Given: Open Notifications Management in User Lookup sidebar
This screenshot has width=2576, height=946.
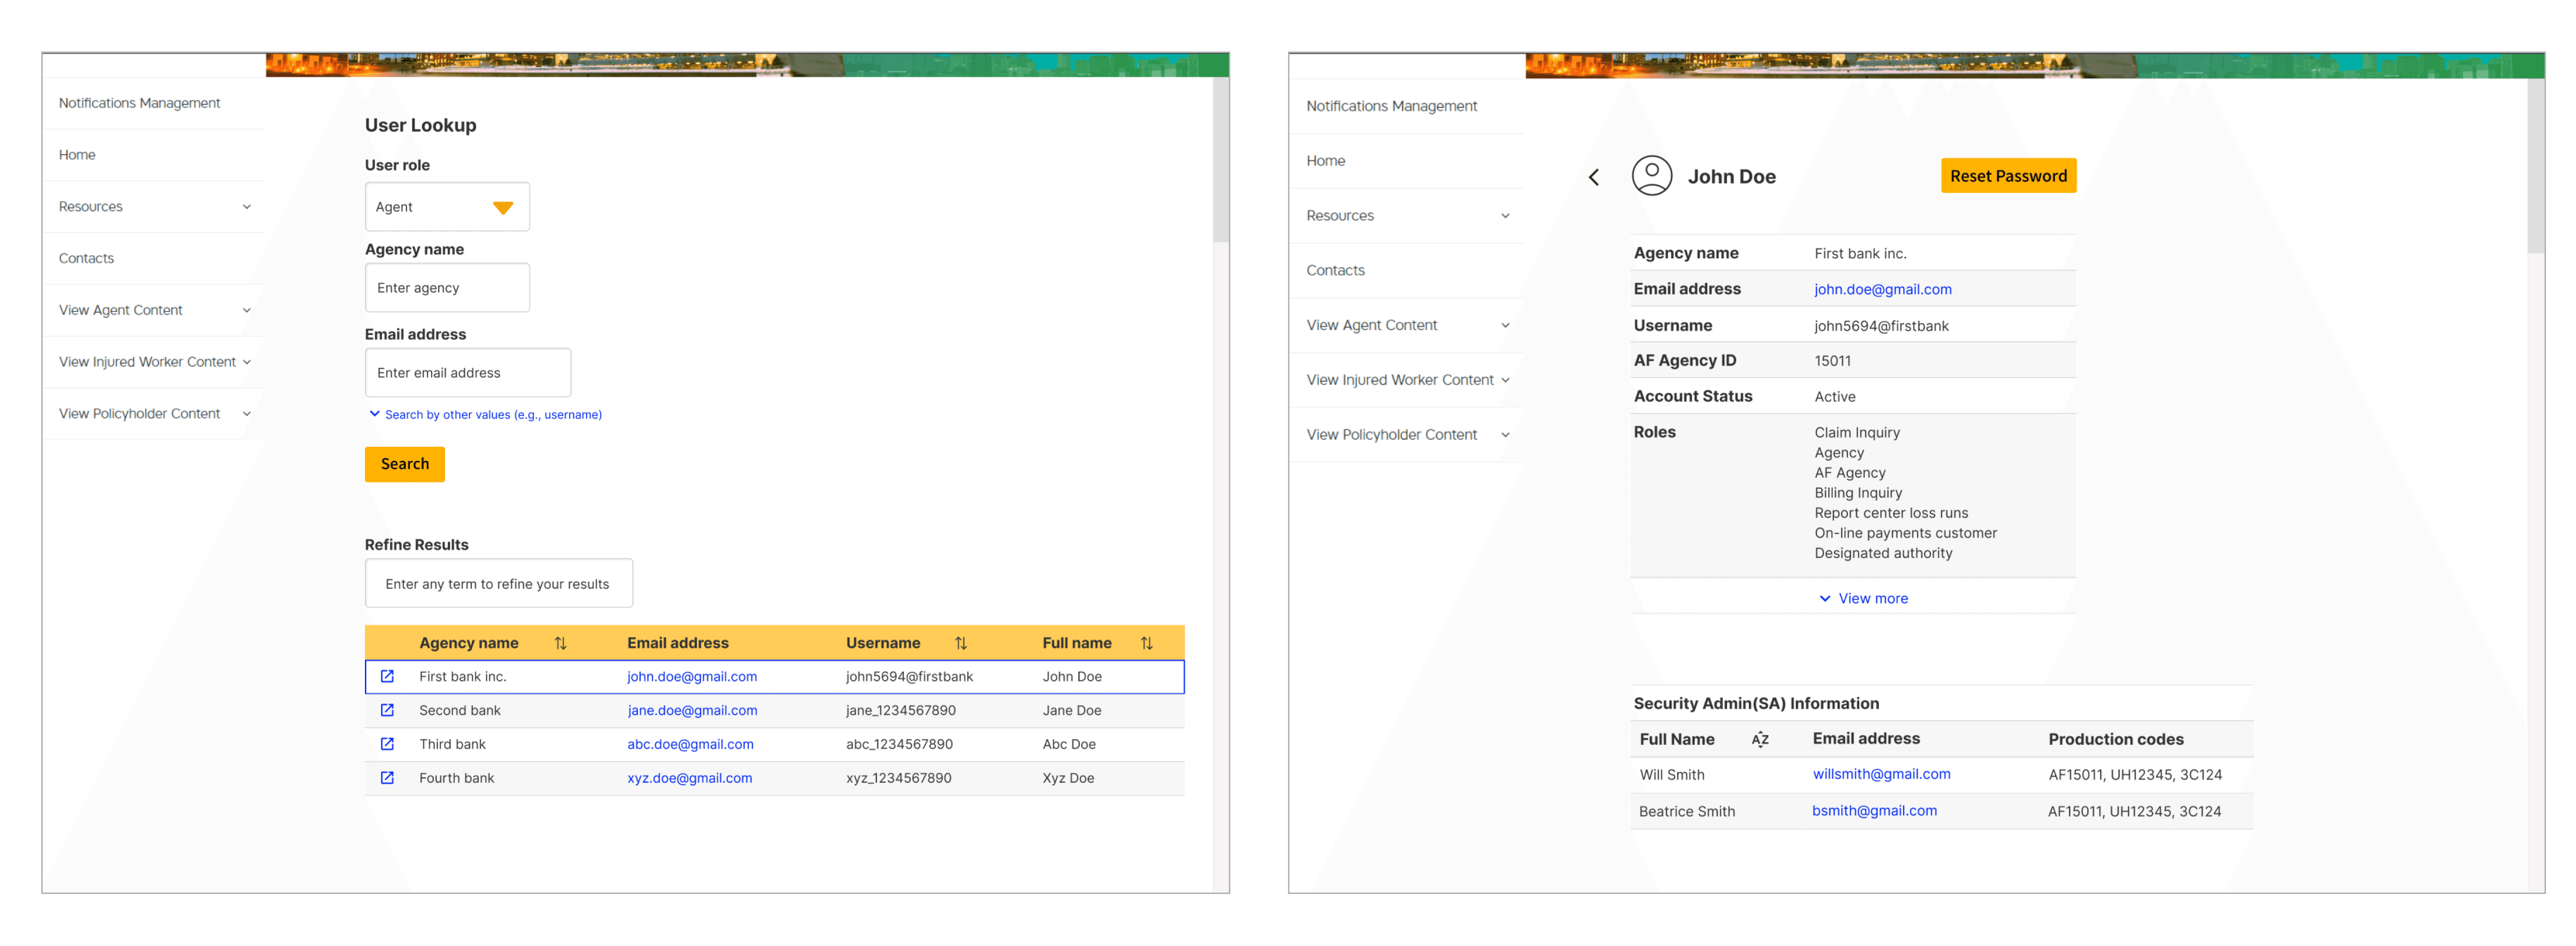Looking at the screenshot, I should [139, 103].
